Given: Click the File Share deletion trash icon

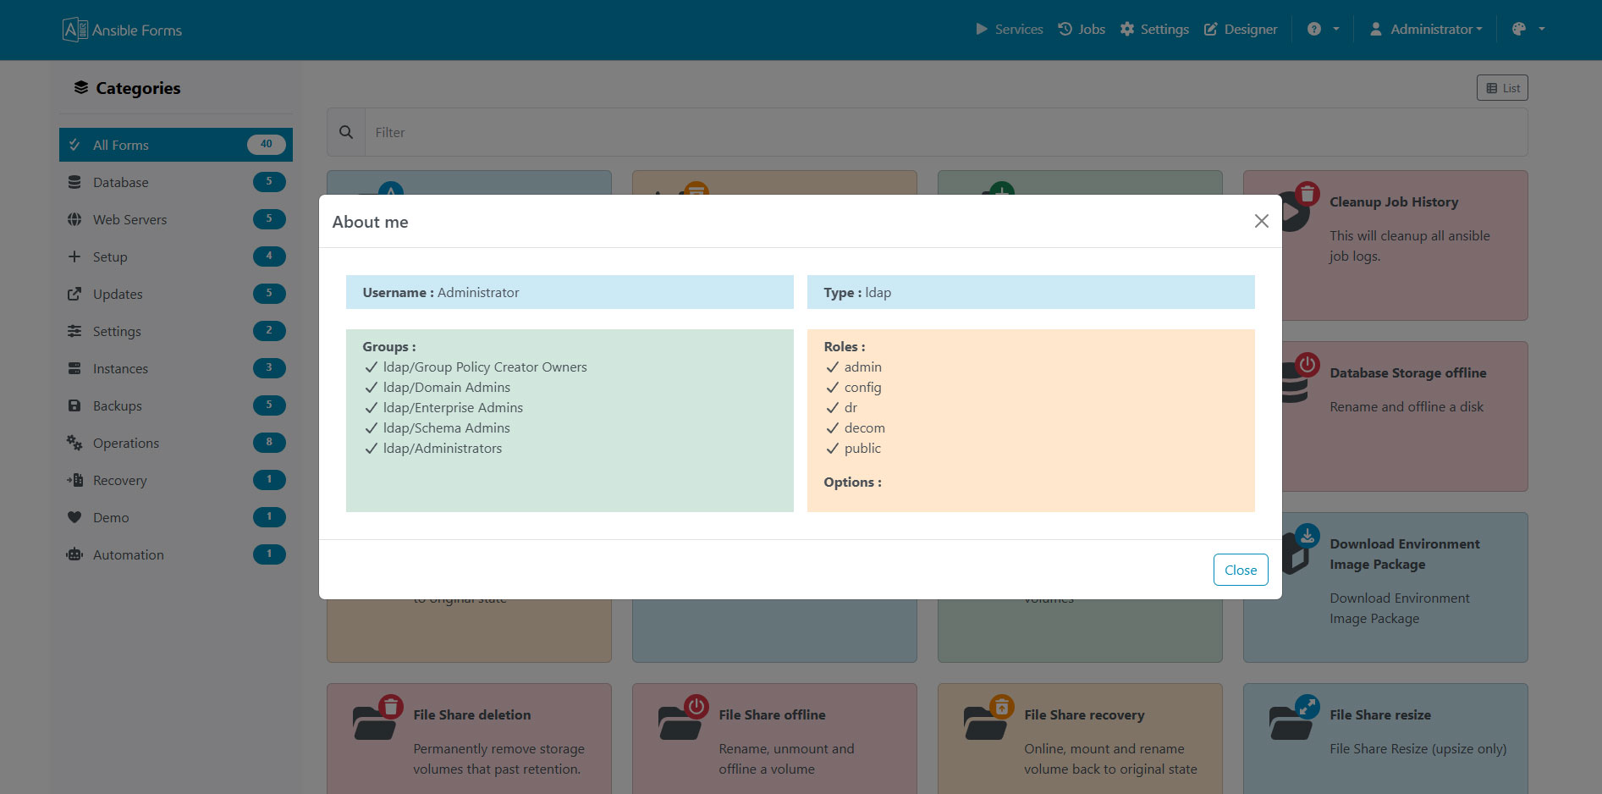Looking at the screenshot, I should coord(391,704).
